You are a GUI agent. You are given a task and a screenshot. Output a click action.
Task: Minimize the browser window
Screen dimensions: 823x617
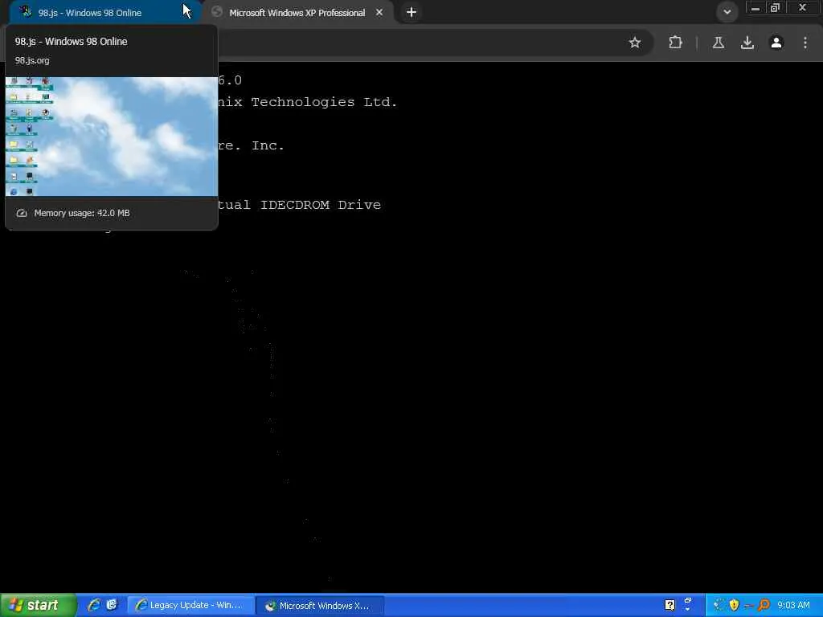(755, 8)
